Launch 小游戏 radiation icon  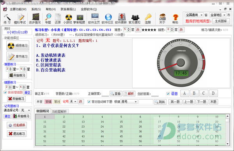pyautogui.click(x=68, y=19)
